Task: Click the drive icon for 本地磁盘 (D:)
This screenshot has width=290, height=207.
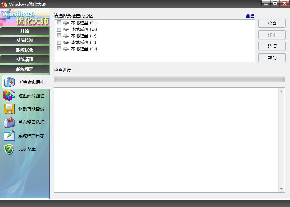Action: [x=65, y=29]
